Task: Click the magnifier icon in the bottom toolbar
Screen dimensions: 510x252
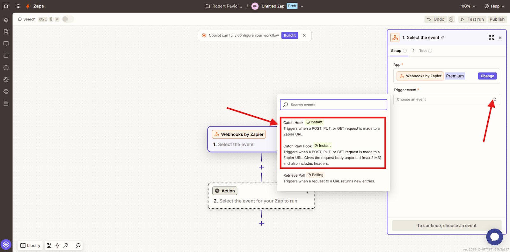Action: click(x=78, y=245)
